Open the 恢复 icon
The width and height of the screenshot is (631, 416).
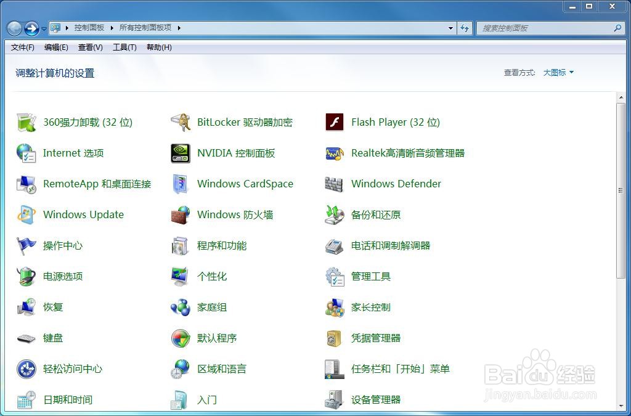coord(26,308)
